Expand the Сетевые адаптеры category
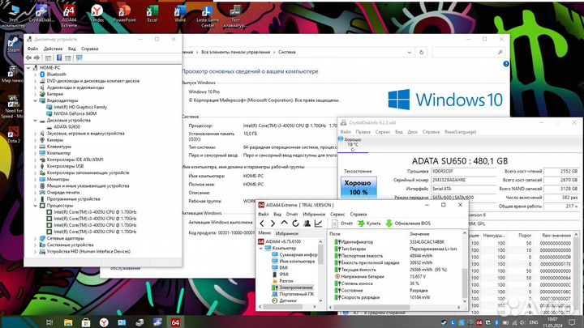This screenshot has height=328, width=584. point(36,238)
